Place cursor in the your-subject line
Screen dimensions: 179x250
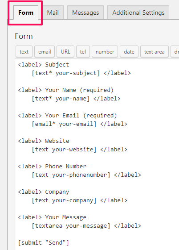(x=81, y=73)
